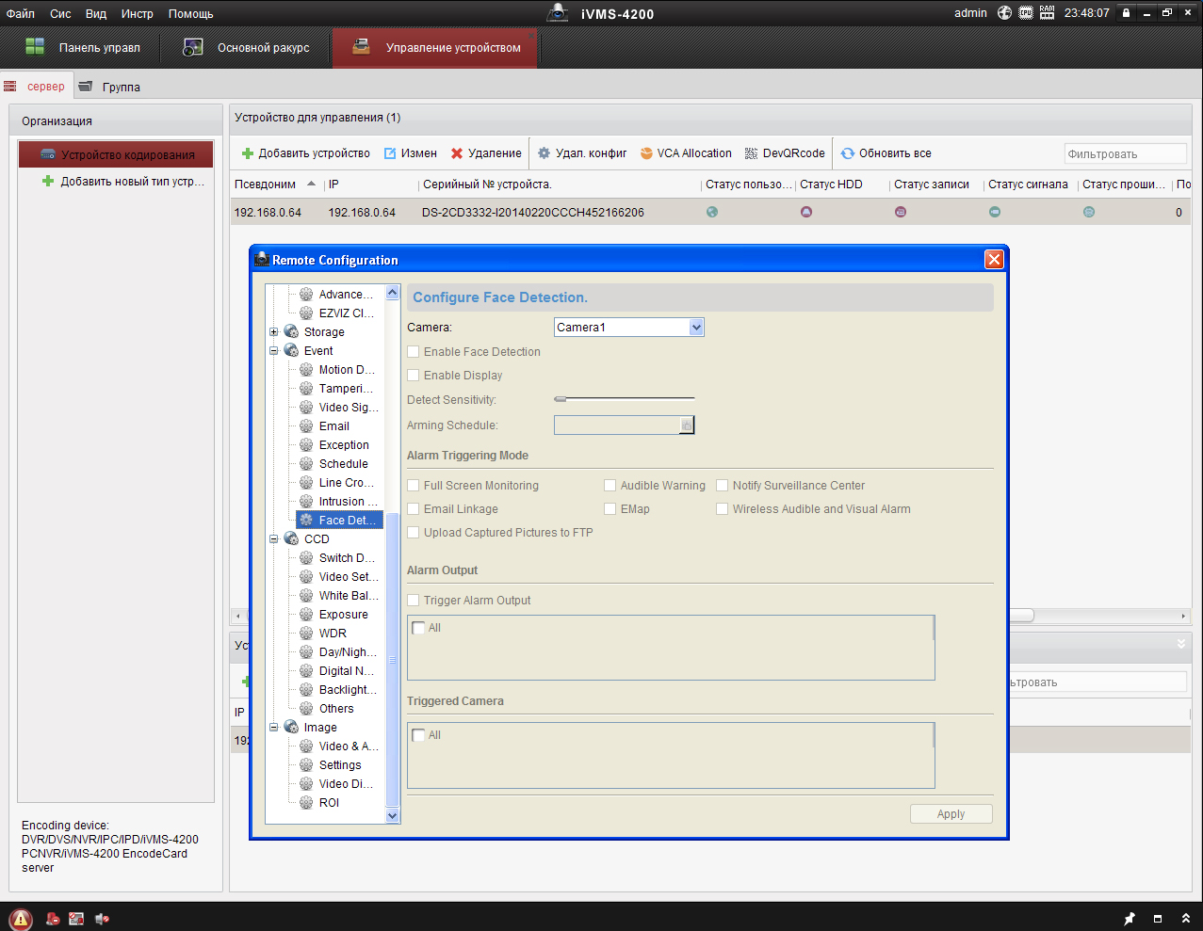Click the globe network icon in title bar
The width and height of the screenshot is (1203, 931).
pyautogui.click(x=1004, y=13)
